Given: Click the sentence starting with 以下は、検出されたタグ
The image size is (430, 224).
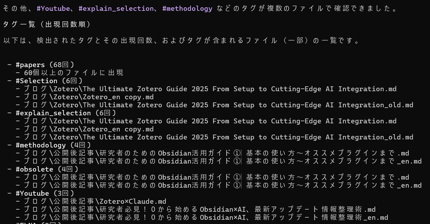Looking at the screenshot, I should pos(181,41).
